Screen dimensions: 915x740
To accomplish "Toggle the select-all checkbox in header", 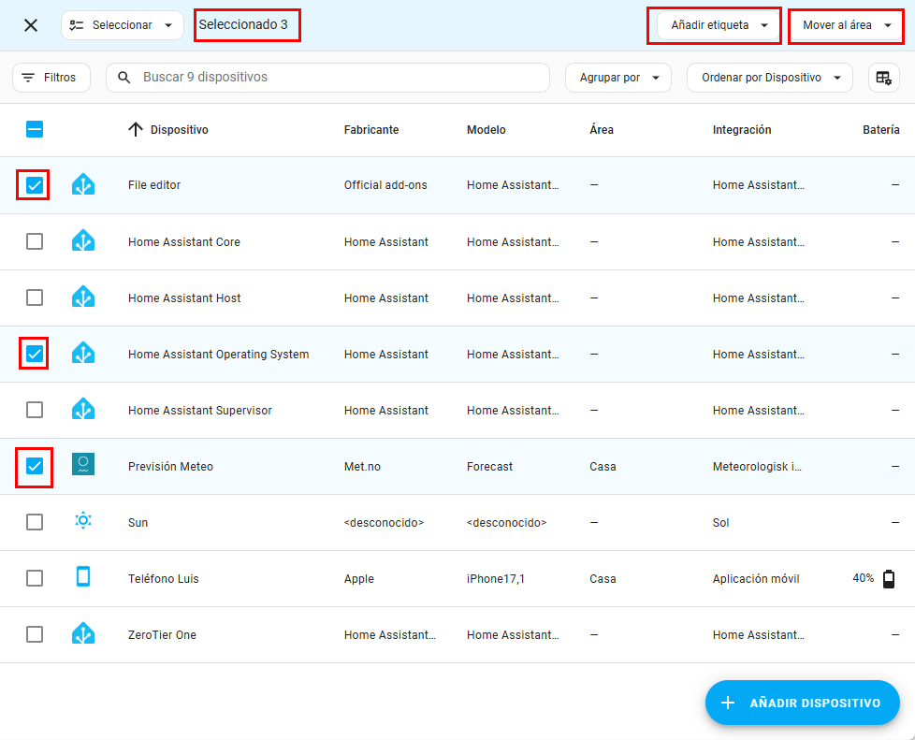I will pos(35,130).
